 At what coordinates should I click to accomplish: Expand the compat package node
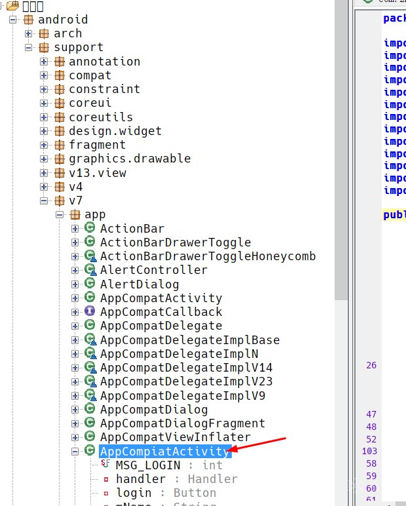pyautogui.click(x=44, y=75)
